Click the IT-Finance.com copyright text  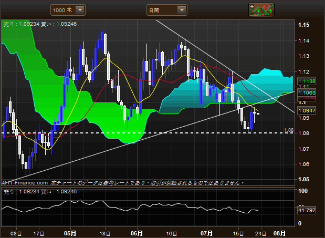coord(25,183)
